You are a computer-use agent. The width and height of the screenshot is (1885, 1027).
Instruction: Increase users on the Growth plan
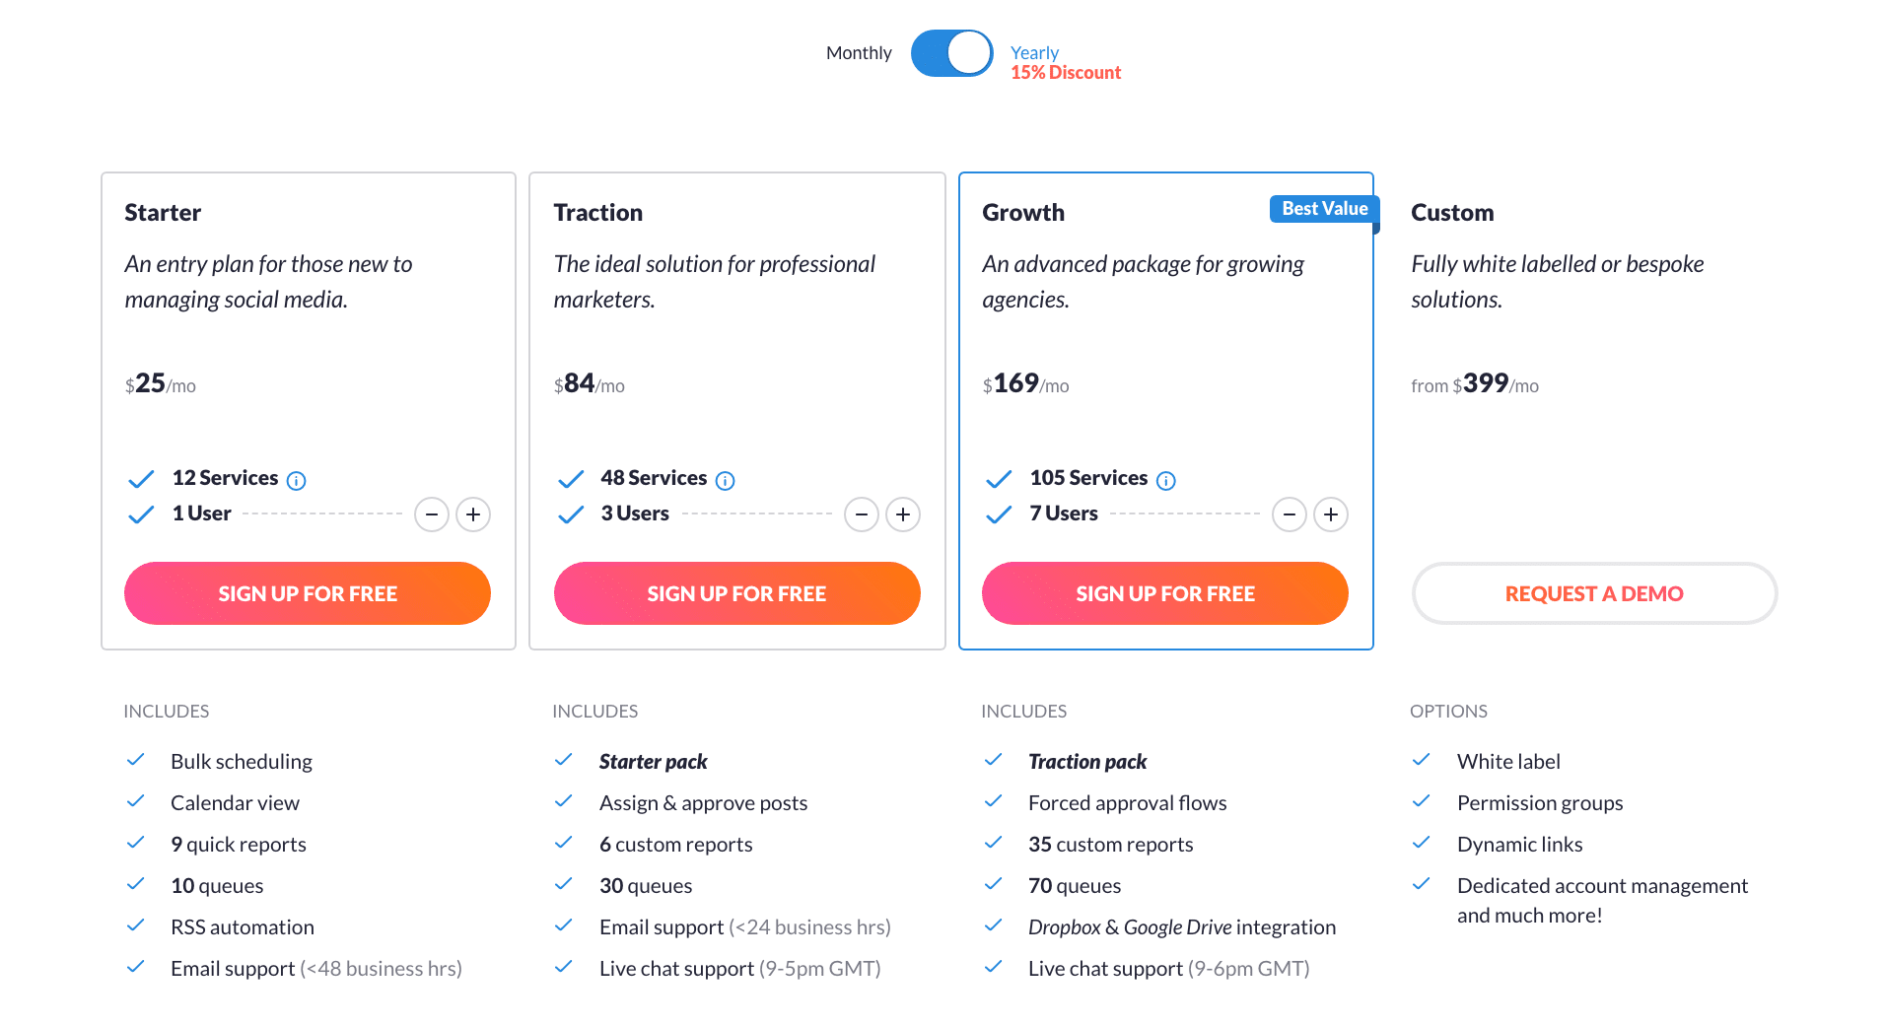point(1331,514)
